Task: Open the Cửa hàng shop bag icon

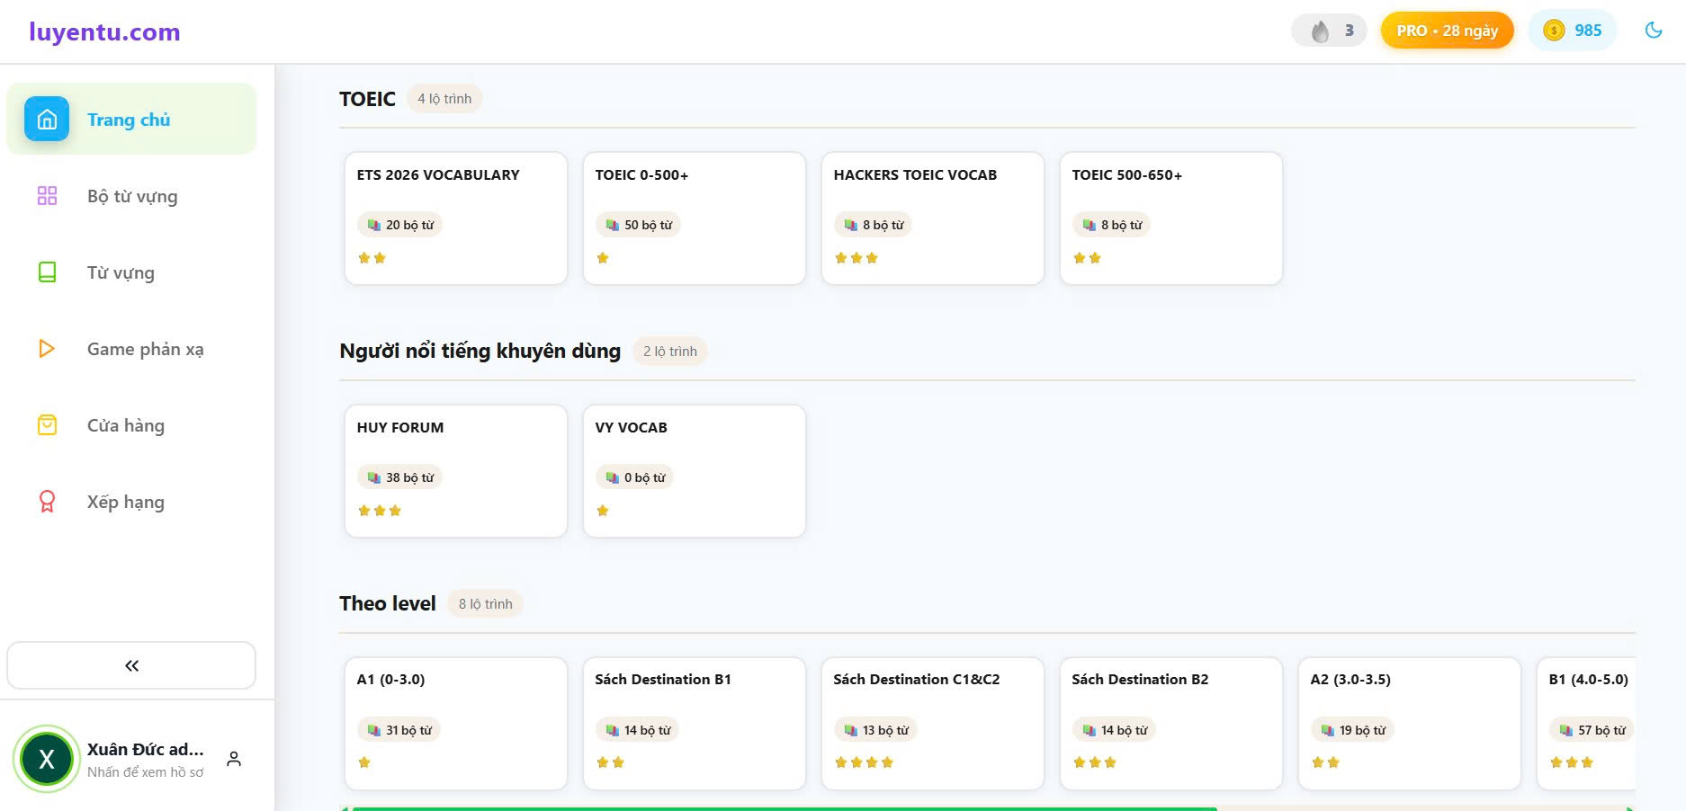Action: pos(47,425)
